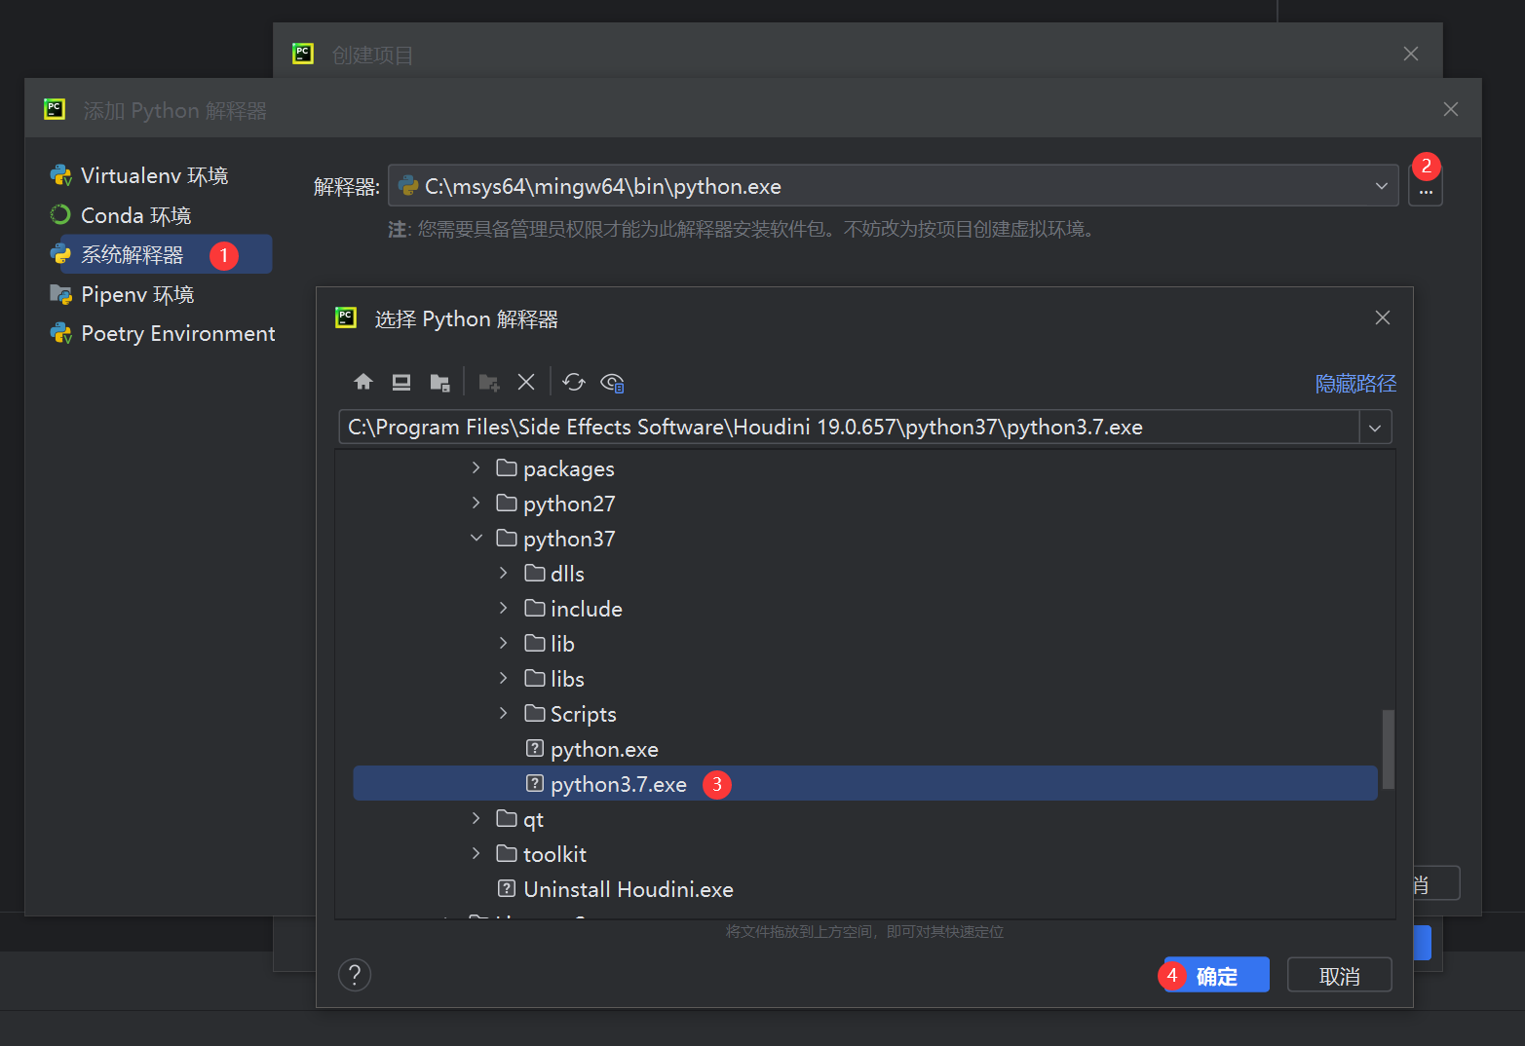Jump to the project directory icon
1525x1046 pixels.
[440, 382]
